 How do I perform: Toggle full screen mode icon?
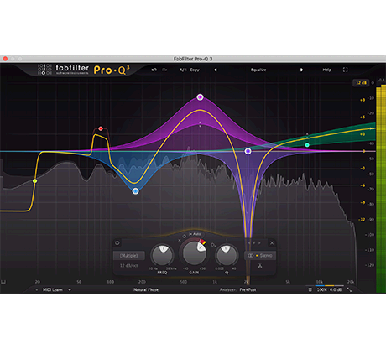point(346,70)
